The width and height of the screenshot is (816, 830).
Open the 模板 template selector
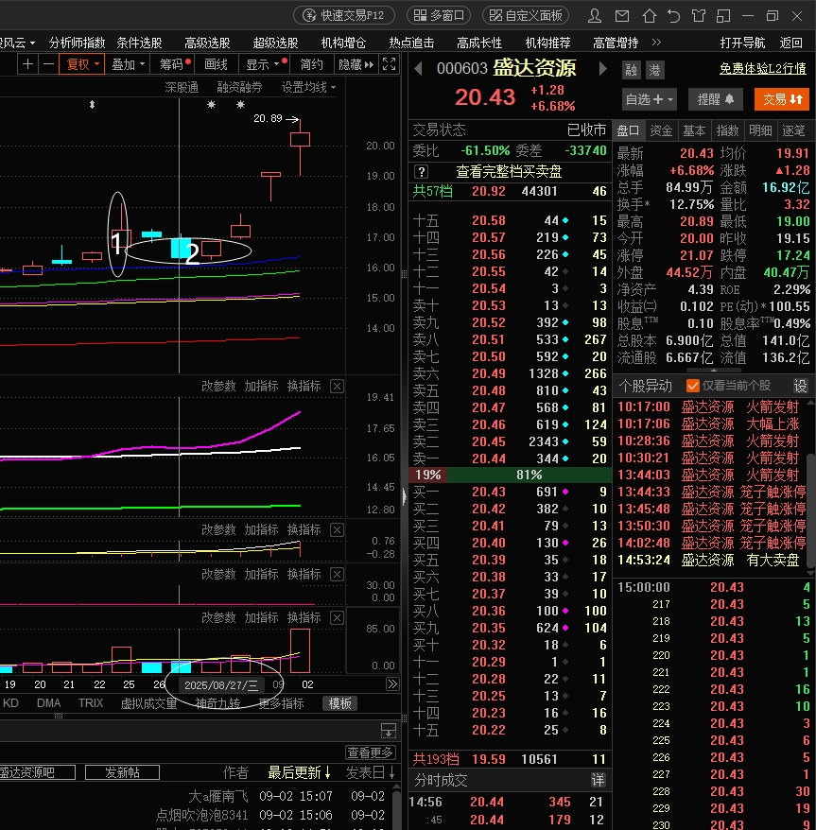tap(340, 703)
